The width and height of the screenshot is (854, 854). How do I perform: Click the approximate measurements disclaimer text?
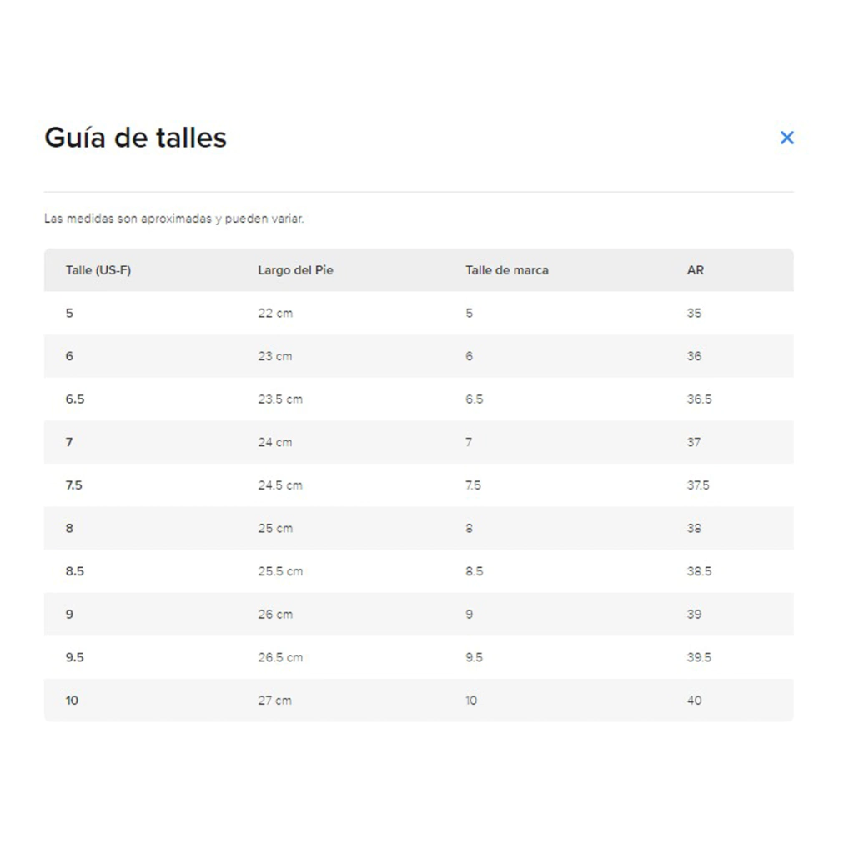173,219
